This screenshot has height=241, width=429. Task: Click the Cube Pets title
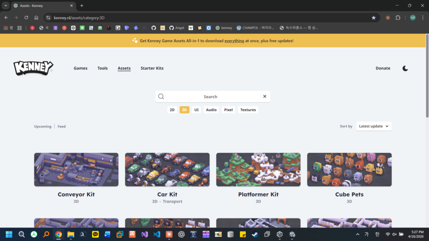point(349,194)
